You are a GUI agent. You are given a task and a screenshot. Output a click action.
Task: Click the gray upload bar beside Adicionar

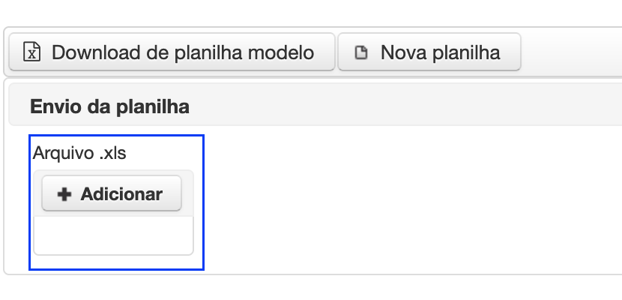(x=187, y=193)
